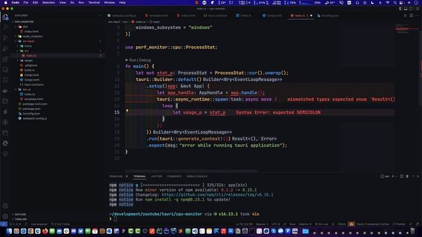422x237 pixels.
Task: Open the Run and Debug view
Action: pos(5,49)
